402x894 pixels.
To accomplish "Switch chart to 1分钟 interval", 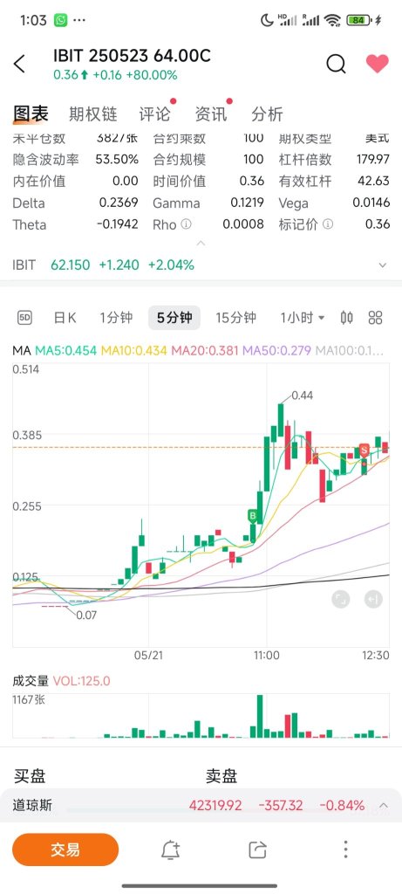I will coord(116,318).
